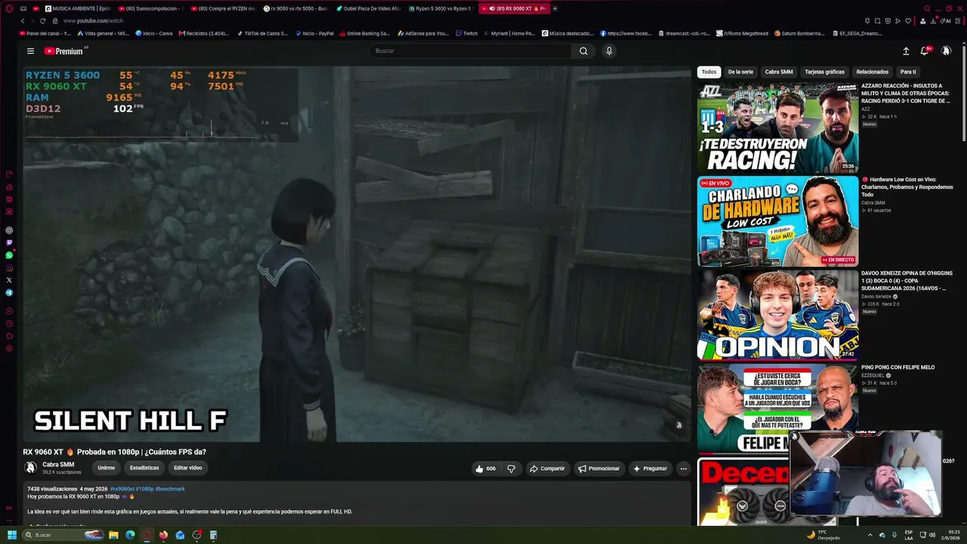Viewport: 967px width, 544px height.
Task: Launch File Explorer from the taskbar
Action: pos(113,535)
